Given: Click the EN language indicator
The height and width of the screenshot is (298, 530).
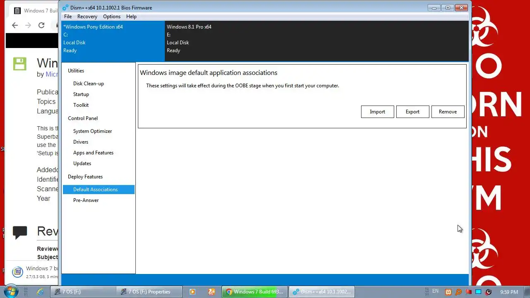Looking at the screenshot, I should [x=435, y=291].
